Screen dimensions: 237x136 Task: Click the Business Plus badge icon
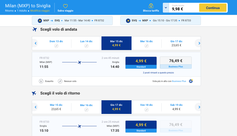191,81
